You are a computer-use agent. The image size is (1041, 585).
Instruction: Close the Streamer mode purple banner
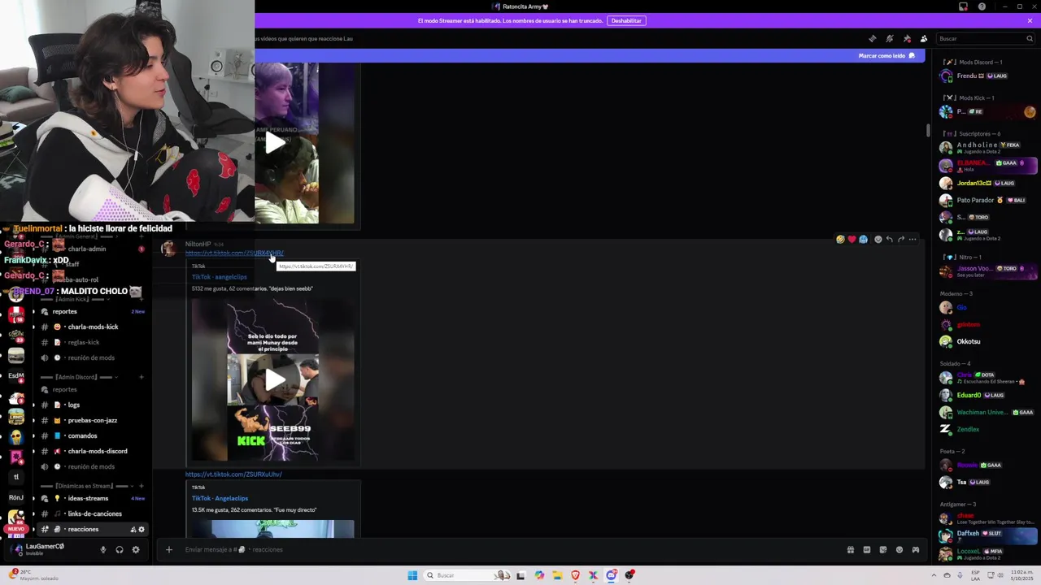1030,20
